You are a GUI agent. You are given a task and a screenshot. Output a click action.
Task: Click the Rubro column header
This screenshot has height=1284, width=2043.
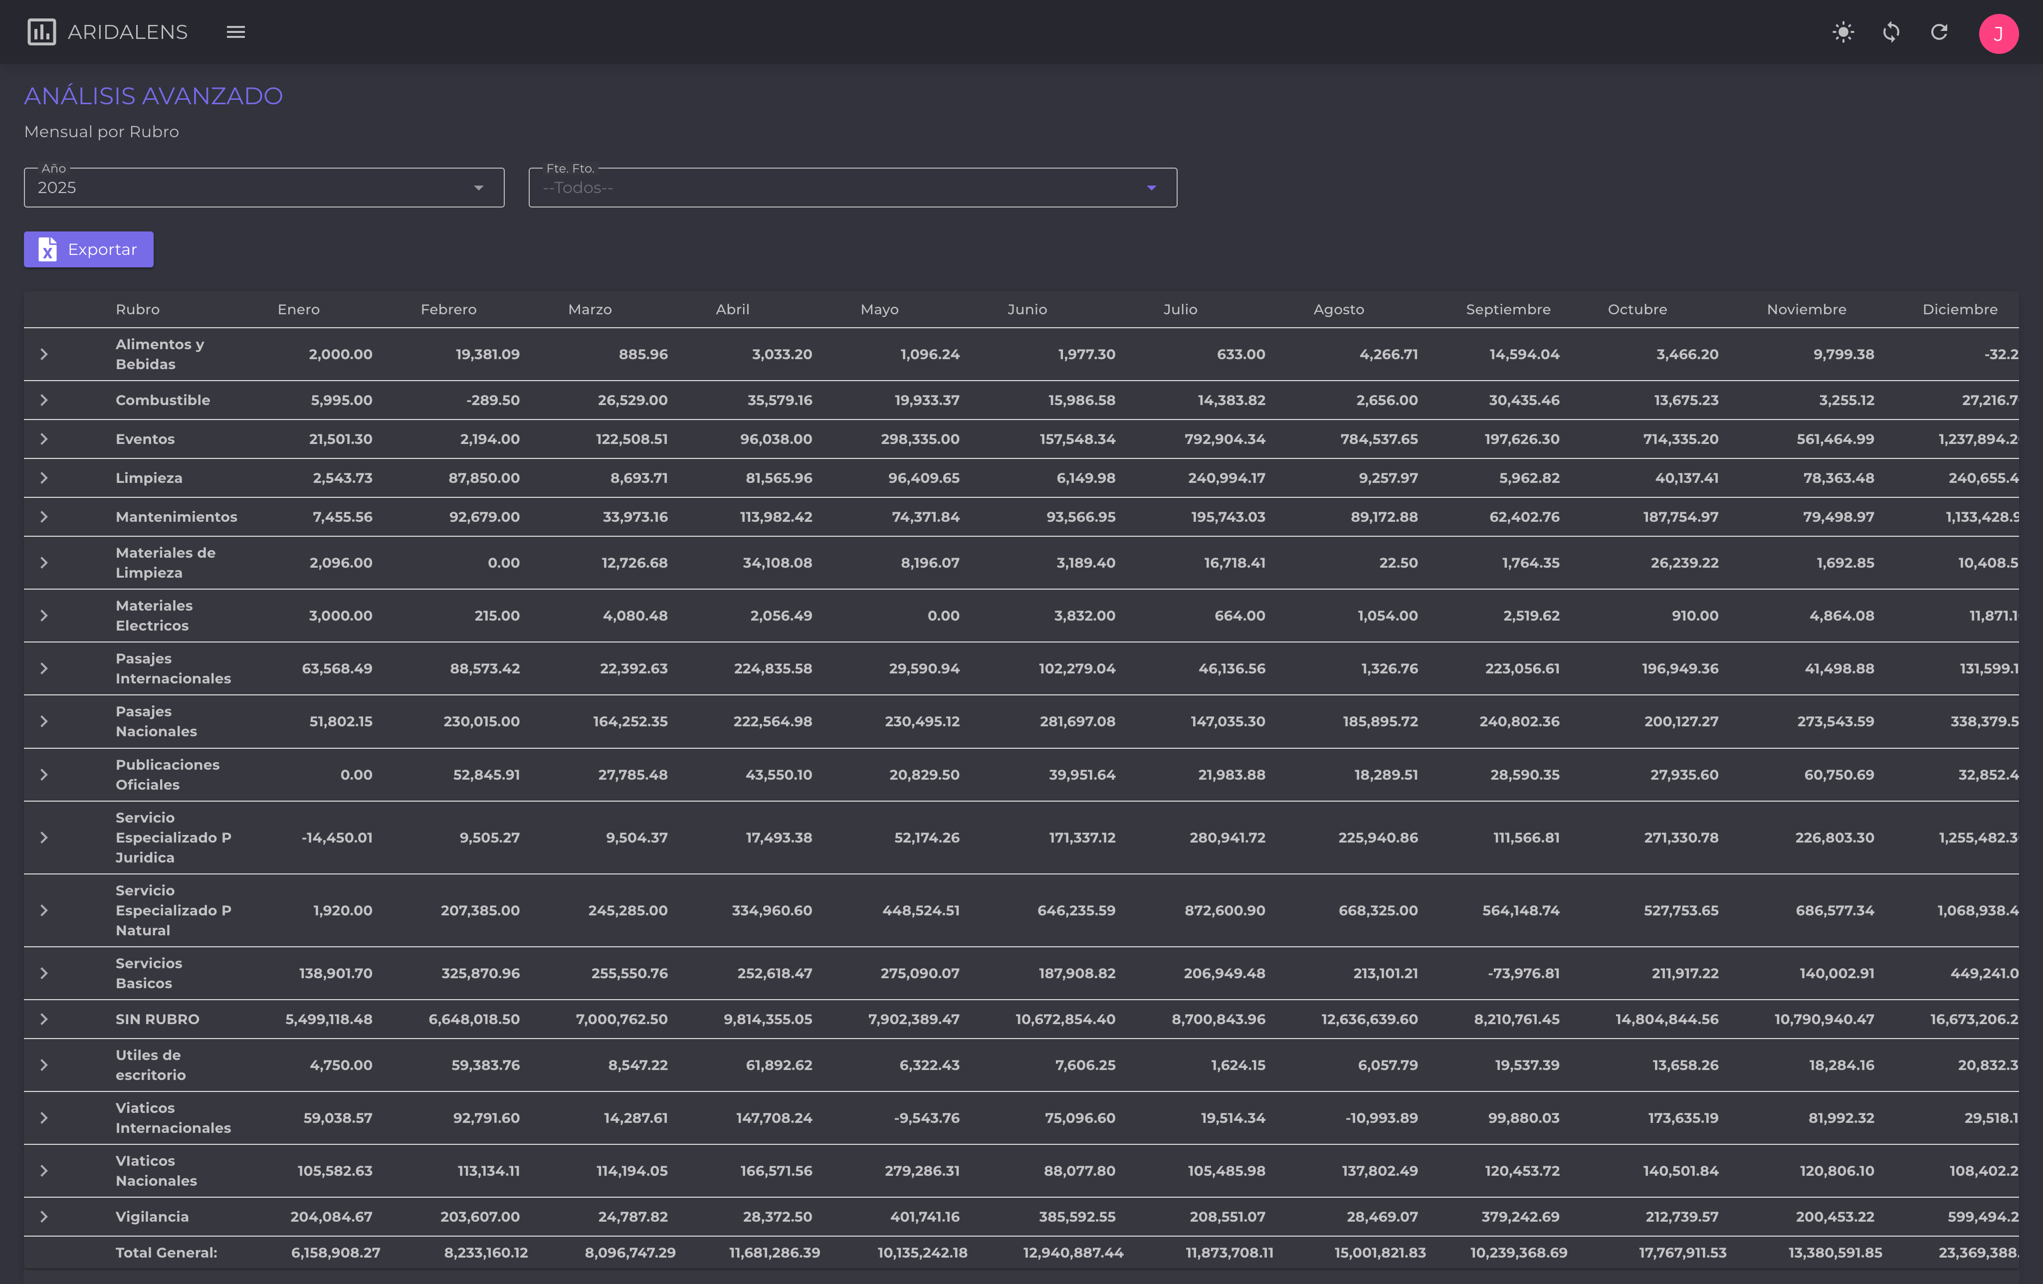click(x=138, y=310)
